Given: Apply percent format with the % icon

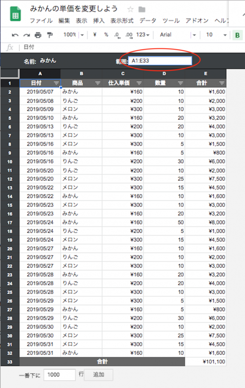Looking at the screenshot, I should coord(106,35).
